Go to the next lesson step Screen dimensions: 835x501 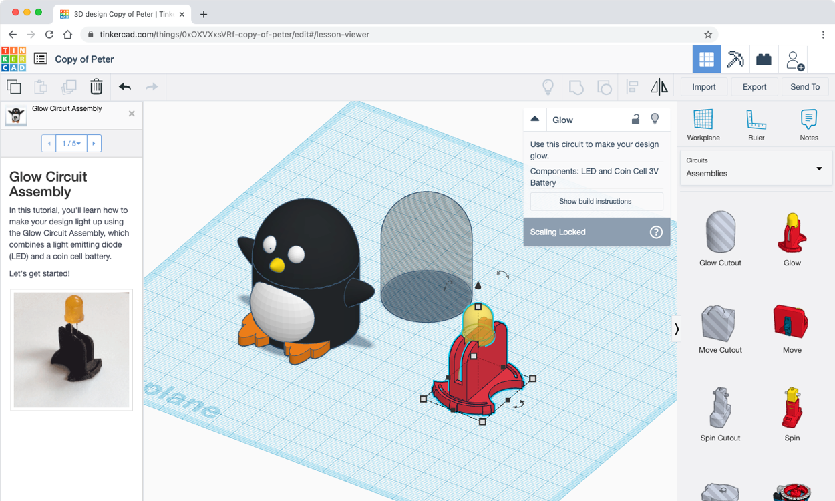pos(94,144)
